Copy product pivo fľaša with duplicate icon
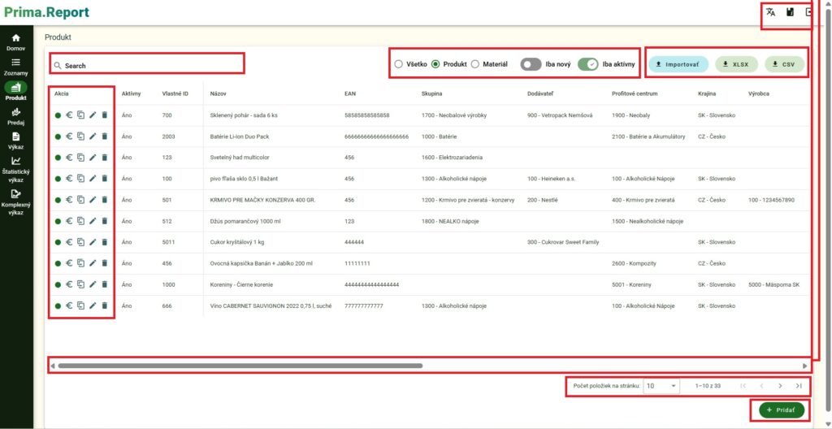 click(x=80, y=180)
